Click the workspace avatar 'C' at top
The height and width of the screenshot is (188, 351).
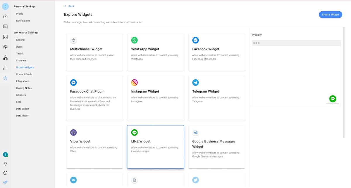tap(5, 6)
